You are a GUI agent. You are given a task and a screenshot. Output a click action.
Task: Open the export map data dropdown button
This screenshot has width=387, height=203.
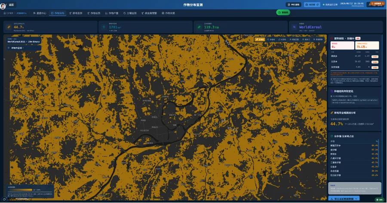click(x=344, y=199)
